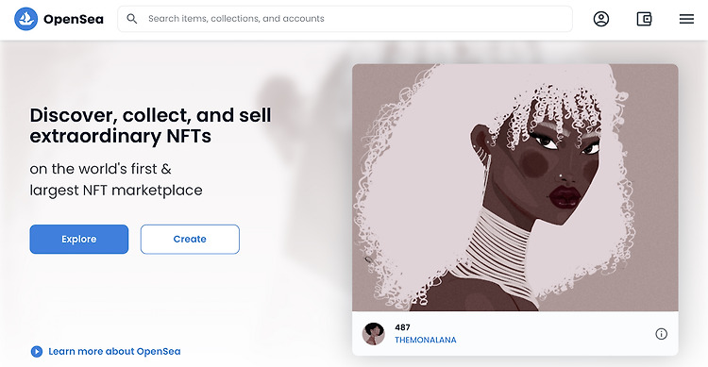This screenshot has height=367, width=708.
Task: Focus the search items and collections field
Action: coord(345,19)
